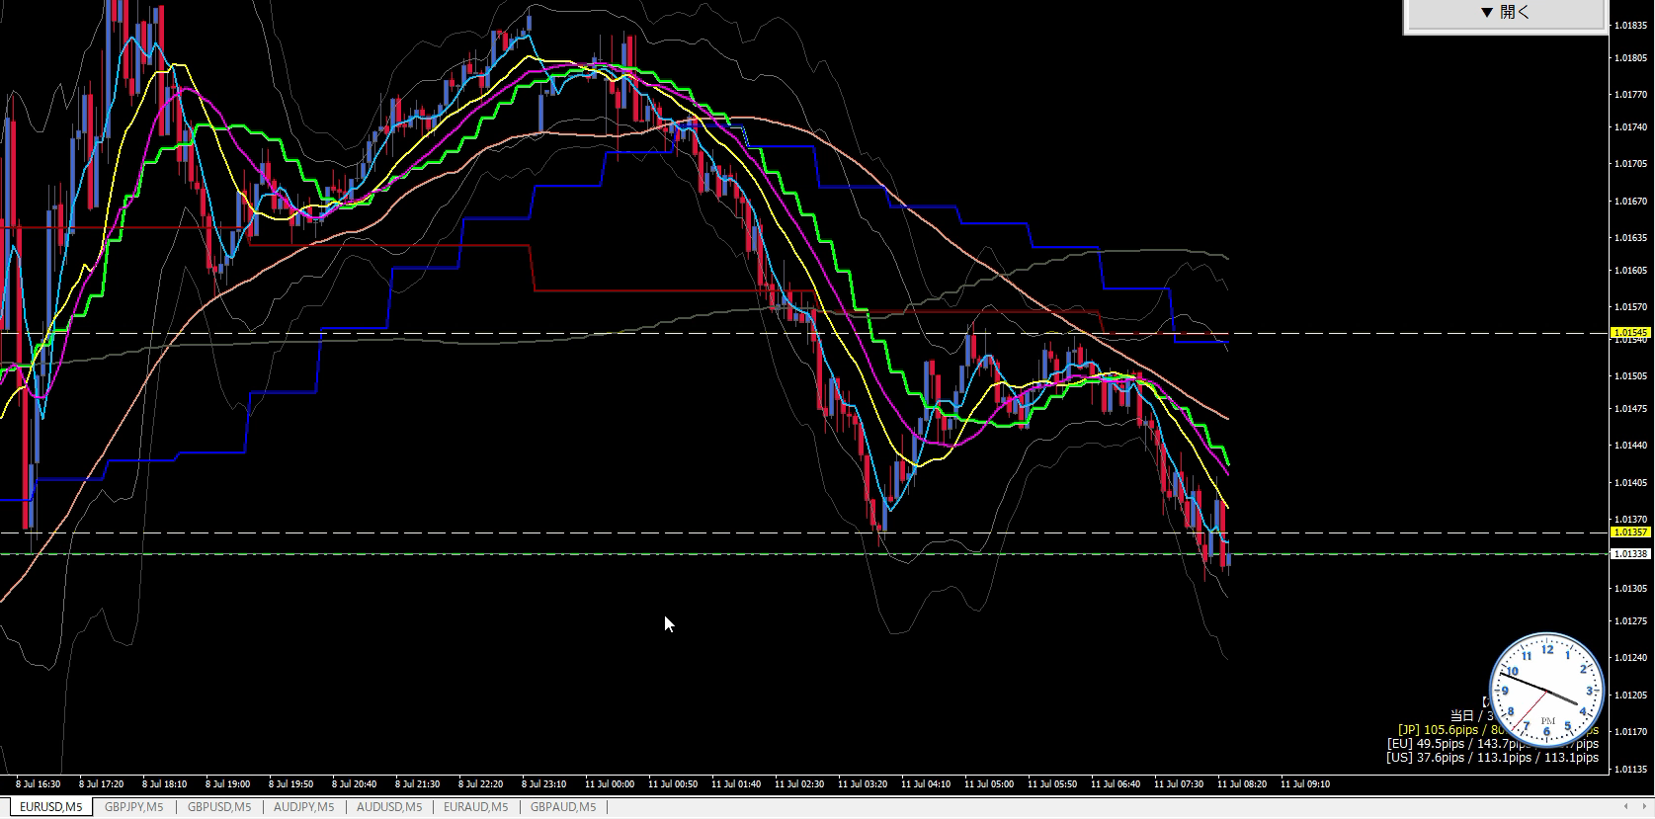Click the 11 Jul 01:40 time label
This screenshot has height=819, width=1655.
pos(736,784)
